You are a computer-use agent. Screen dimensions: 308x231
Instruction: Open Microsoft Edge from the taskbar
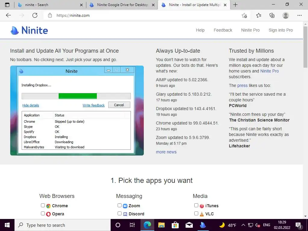point(147,225)
